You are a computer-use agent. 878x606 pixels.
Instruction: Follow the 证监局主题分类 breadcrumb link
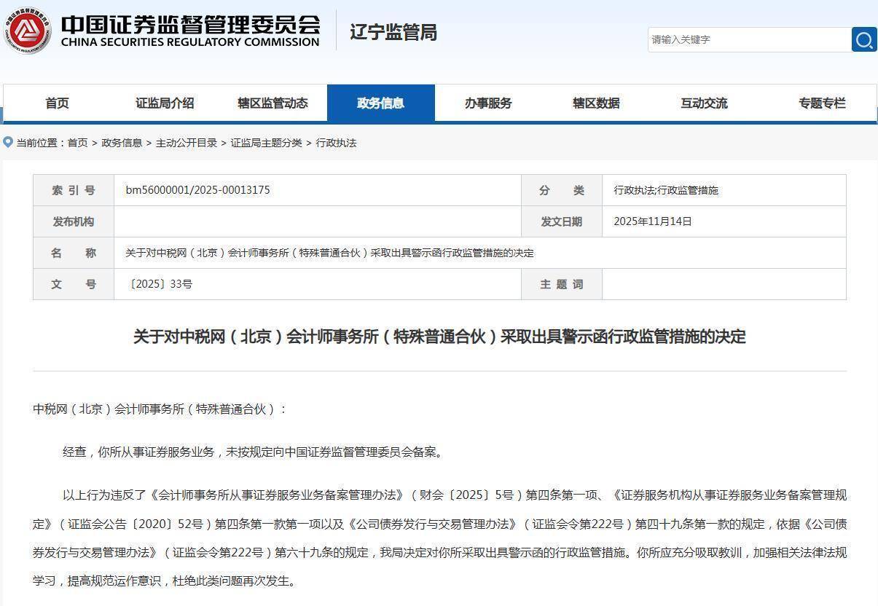point(266,143)
